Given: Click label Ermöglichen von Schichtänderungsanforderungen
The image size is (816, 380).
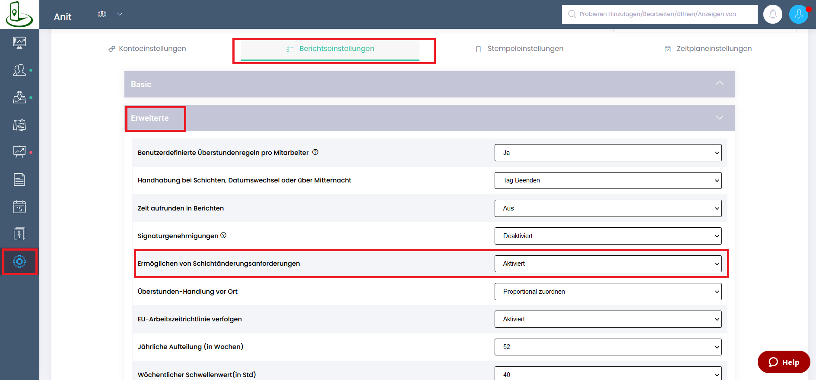Looking at the screenshot, I should point(219,264).
